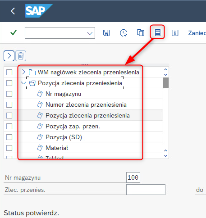Open the command field dropdown arrow

[x=90, y=33]
